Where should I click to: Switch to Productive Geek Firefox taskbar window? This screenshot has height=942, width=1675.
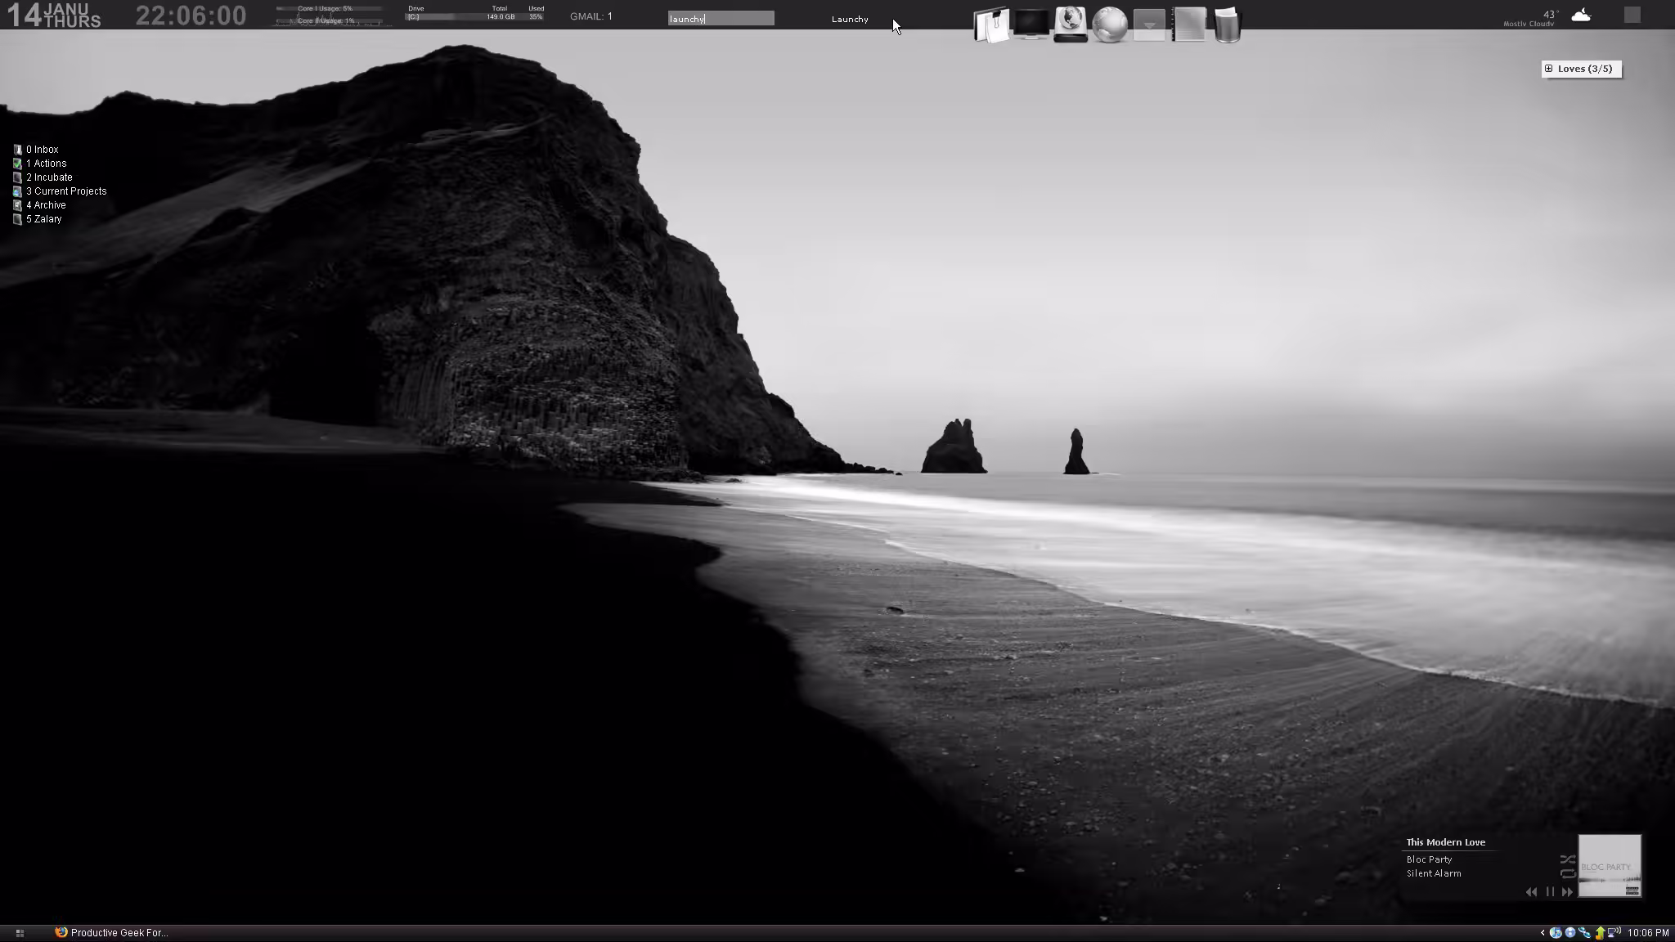coord(111,932)
